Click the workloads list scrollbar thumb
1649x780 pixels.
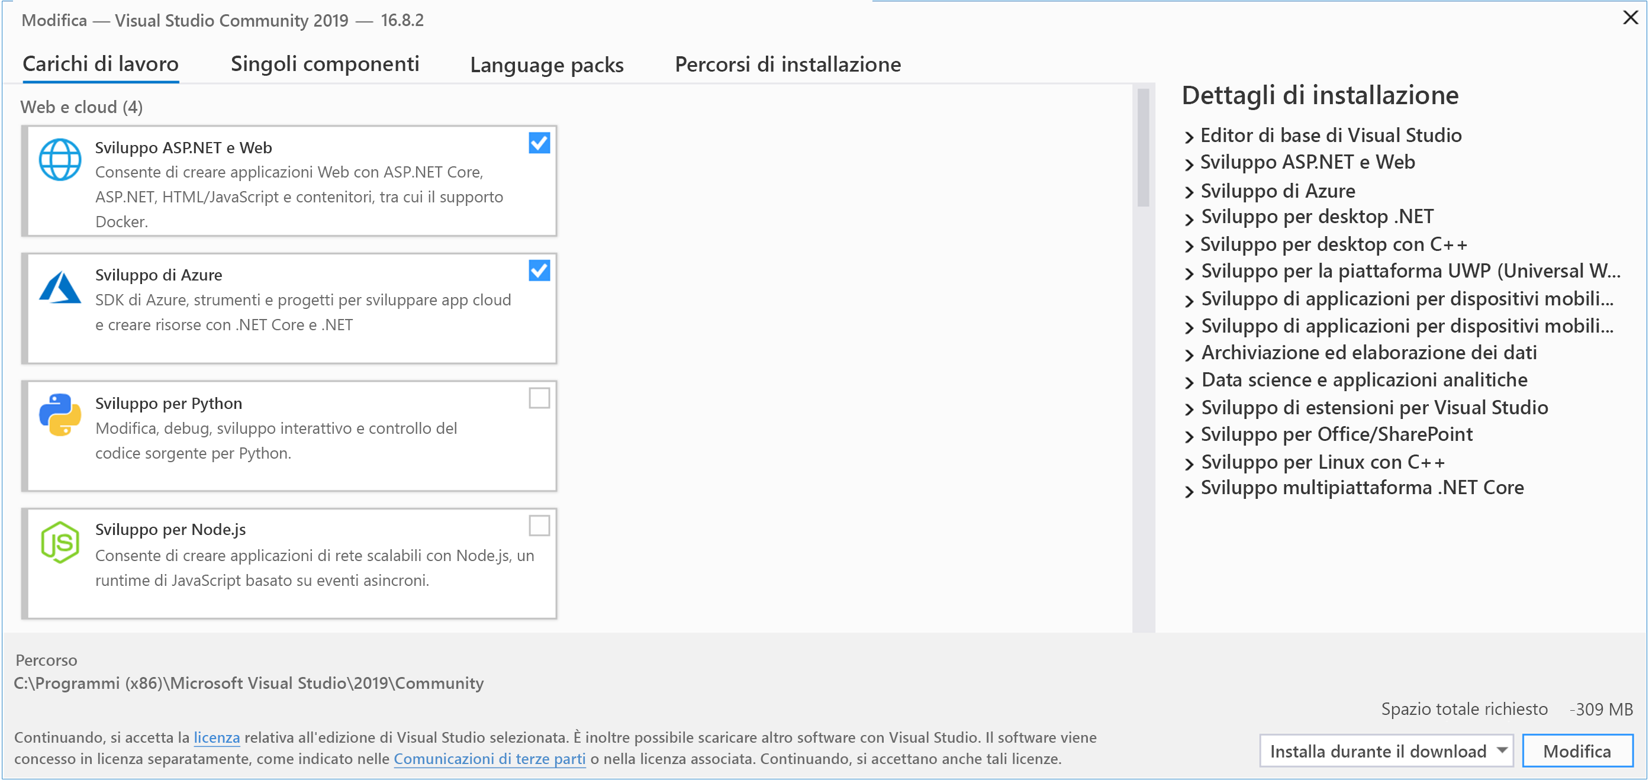pos(1143,147)
